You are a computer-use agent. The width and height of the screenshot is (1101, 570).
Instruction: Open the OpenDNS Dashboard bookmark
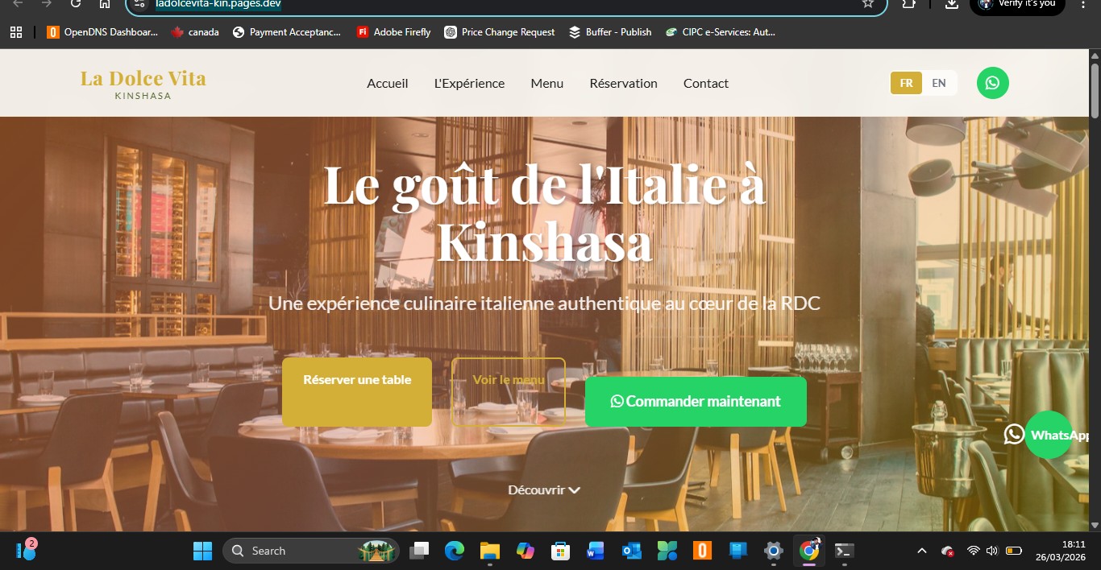[101, 31]
